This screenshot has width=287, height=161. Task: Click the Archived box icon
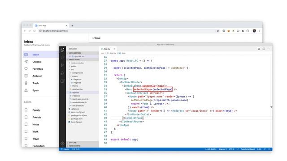tap(26, 76)
